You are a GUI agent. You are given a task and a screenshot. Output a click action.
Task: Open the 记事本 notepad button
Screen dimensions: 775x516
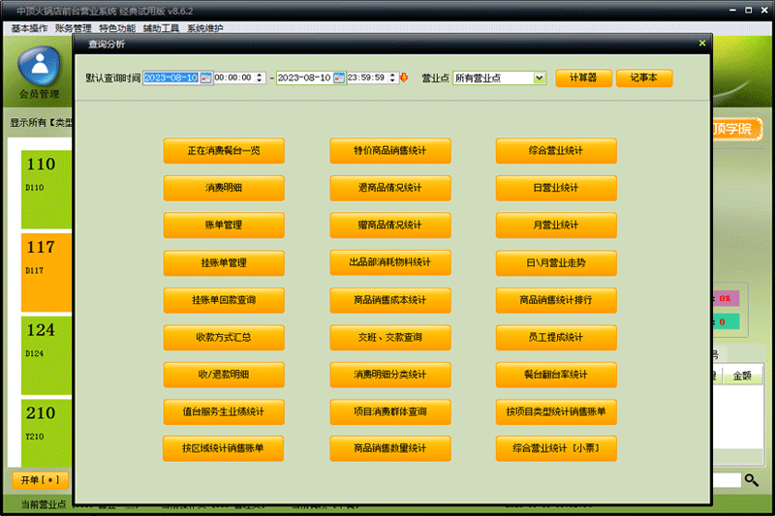click(x=644, y=78)
